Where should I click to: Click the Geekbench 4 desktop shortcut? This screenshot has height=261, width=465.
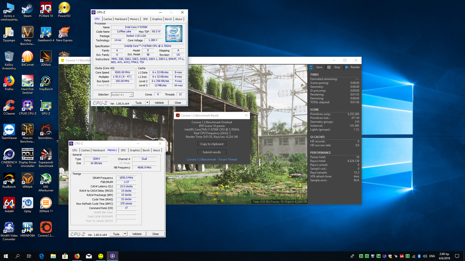[46, 34]
